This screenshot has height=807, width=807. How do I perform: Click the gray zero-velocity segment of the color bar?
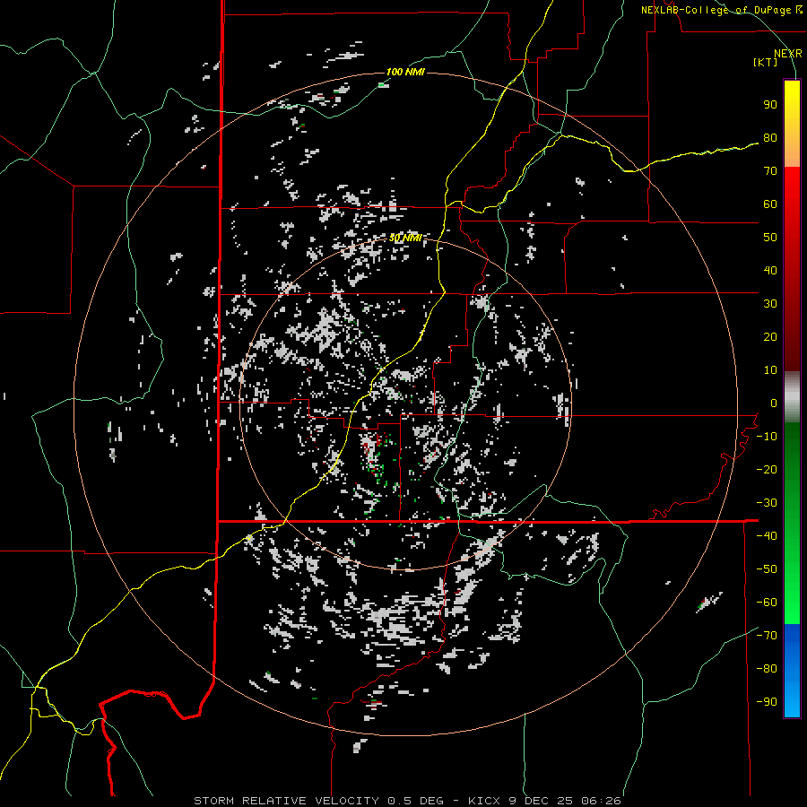tap(792, 397)
